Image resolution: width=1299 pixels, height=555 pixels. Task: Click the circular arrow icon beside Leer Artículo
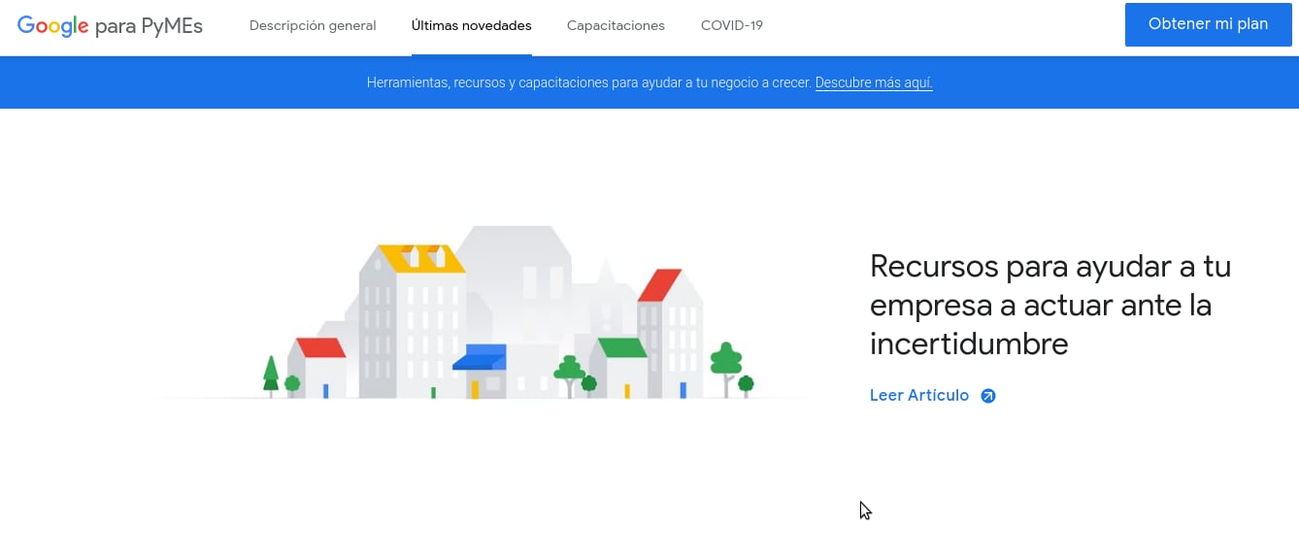[x=987, y=396]
